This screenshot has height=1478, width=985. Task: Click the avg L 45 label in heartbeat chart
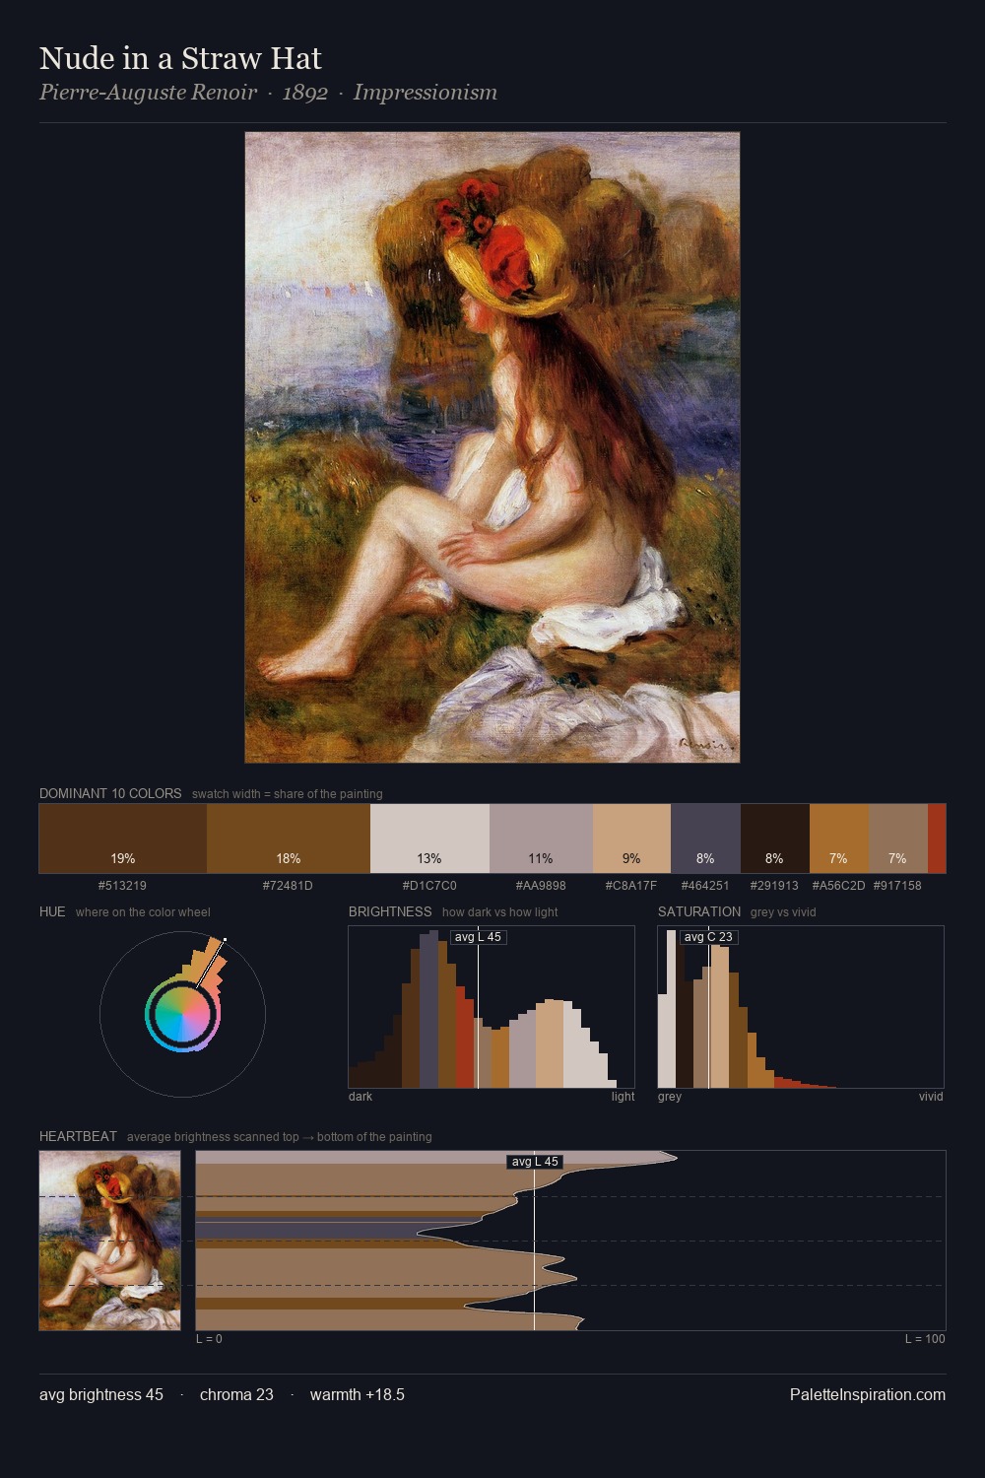pos(535,1162)
